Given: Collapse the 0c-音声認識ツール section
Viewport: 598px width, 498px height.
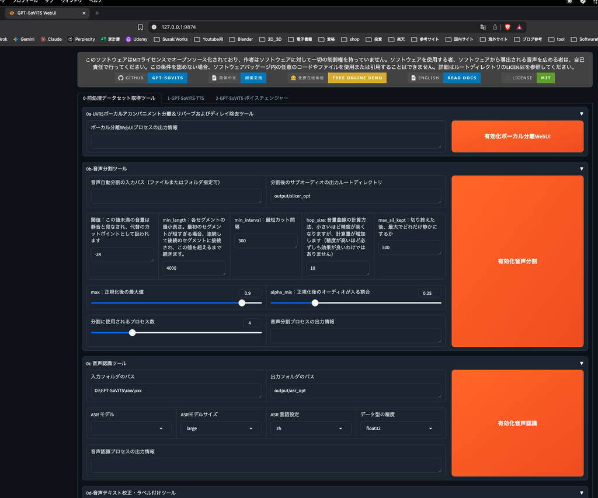Looking at the screenshot, I should (582, 363).
